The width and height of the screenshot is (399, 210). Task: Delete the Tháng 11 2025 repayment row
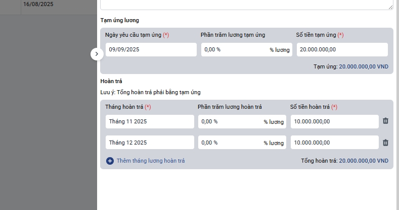click(385, 121)
